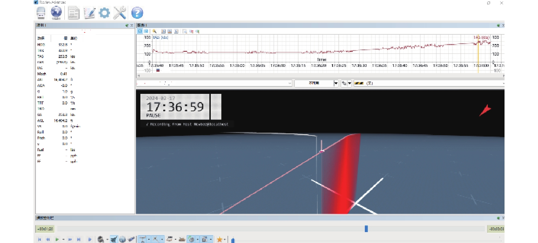Click the yellow star bookmark icon
Image resolution: width=538 pixels, height=243 pixels.
[219, 240]
